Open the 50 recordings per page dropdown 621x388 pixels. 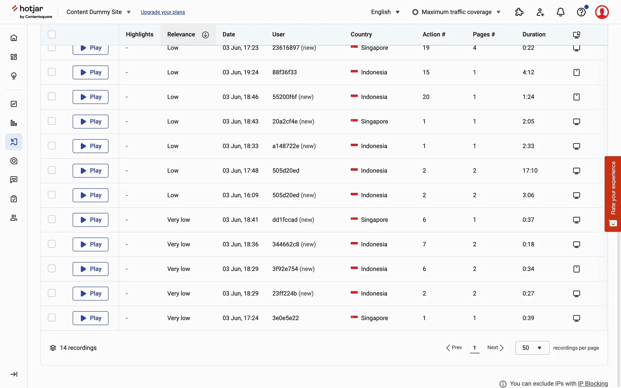coord(532,348)
